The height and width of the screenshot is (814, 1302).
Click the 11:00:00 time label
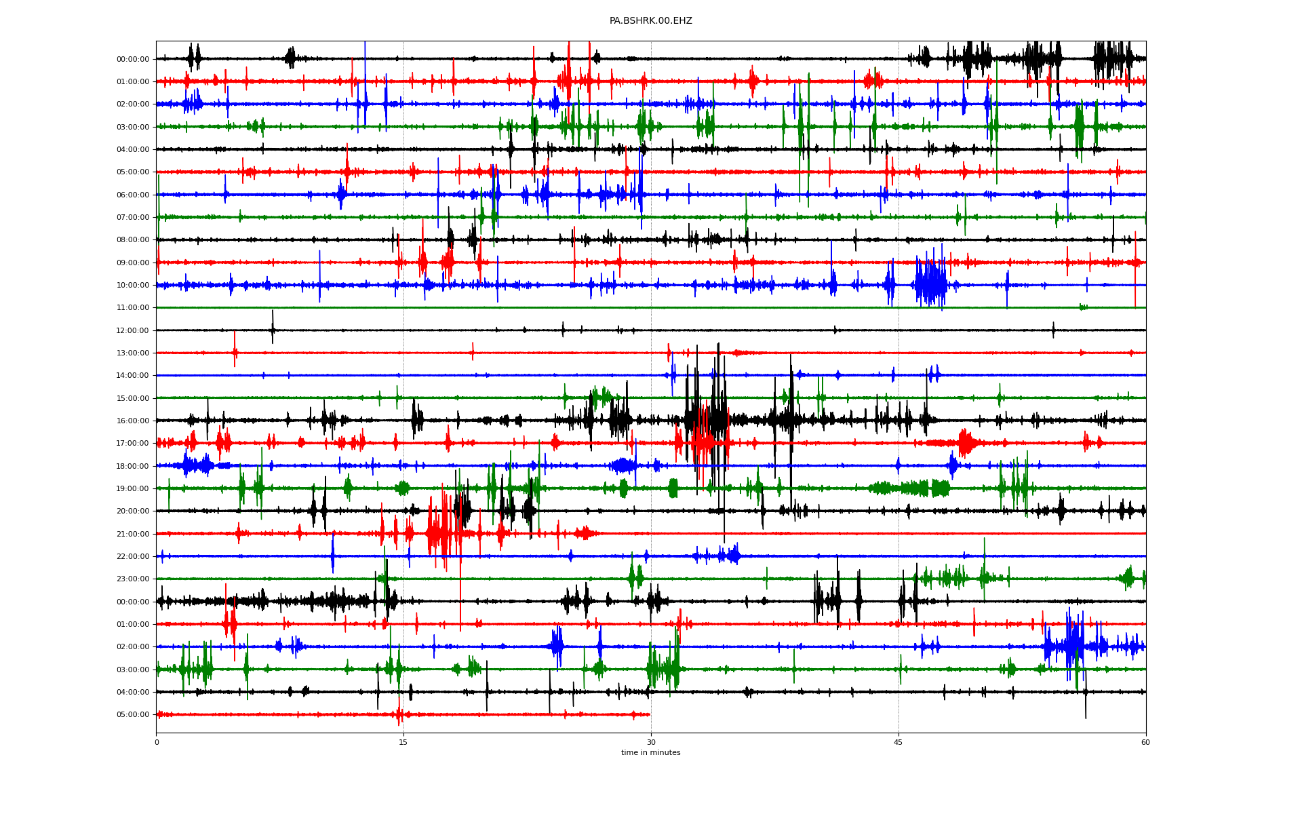[x=133, y=308]
